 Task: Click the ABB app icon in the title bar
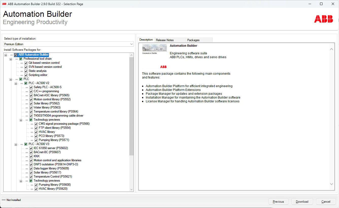click(x=4, y=4)
